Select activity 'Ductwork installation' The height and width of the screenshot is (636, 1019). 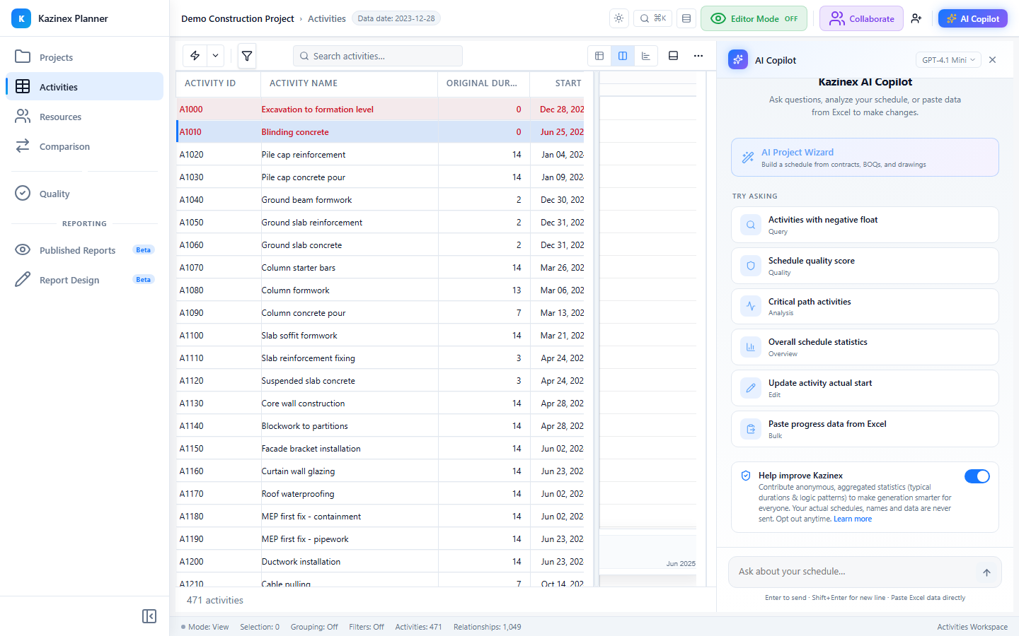click(301, 562)
